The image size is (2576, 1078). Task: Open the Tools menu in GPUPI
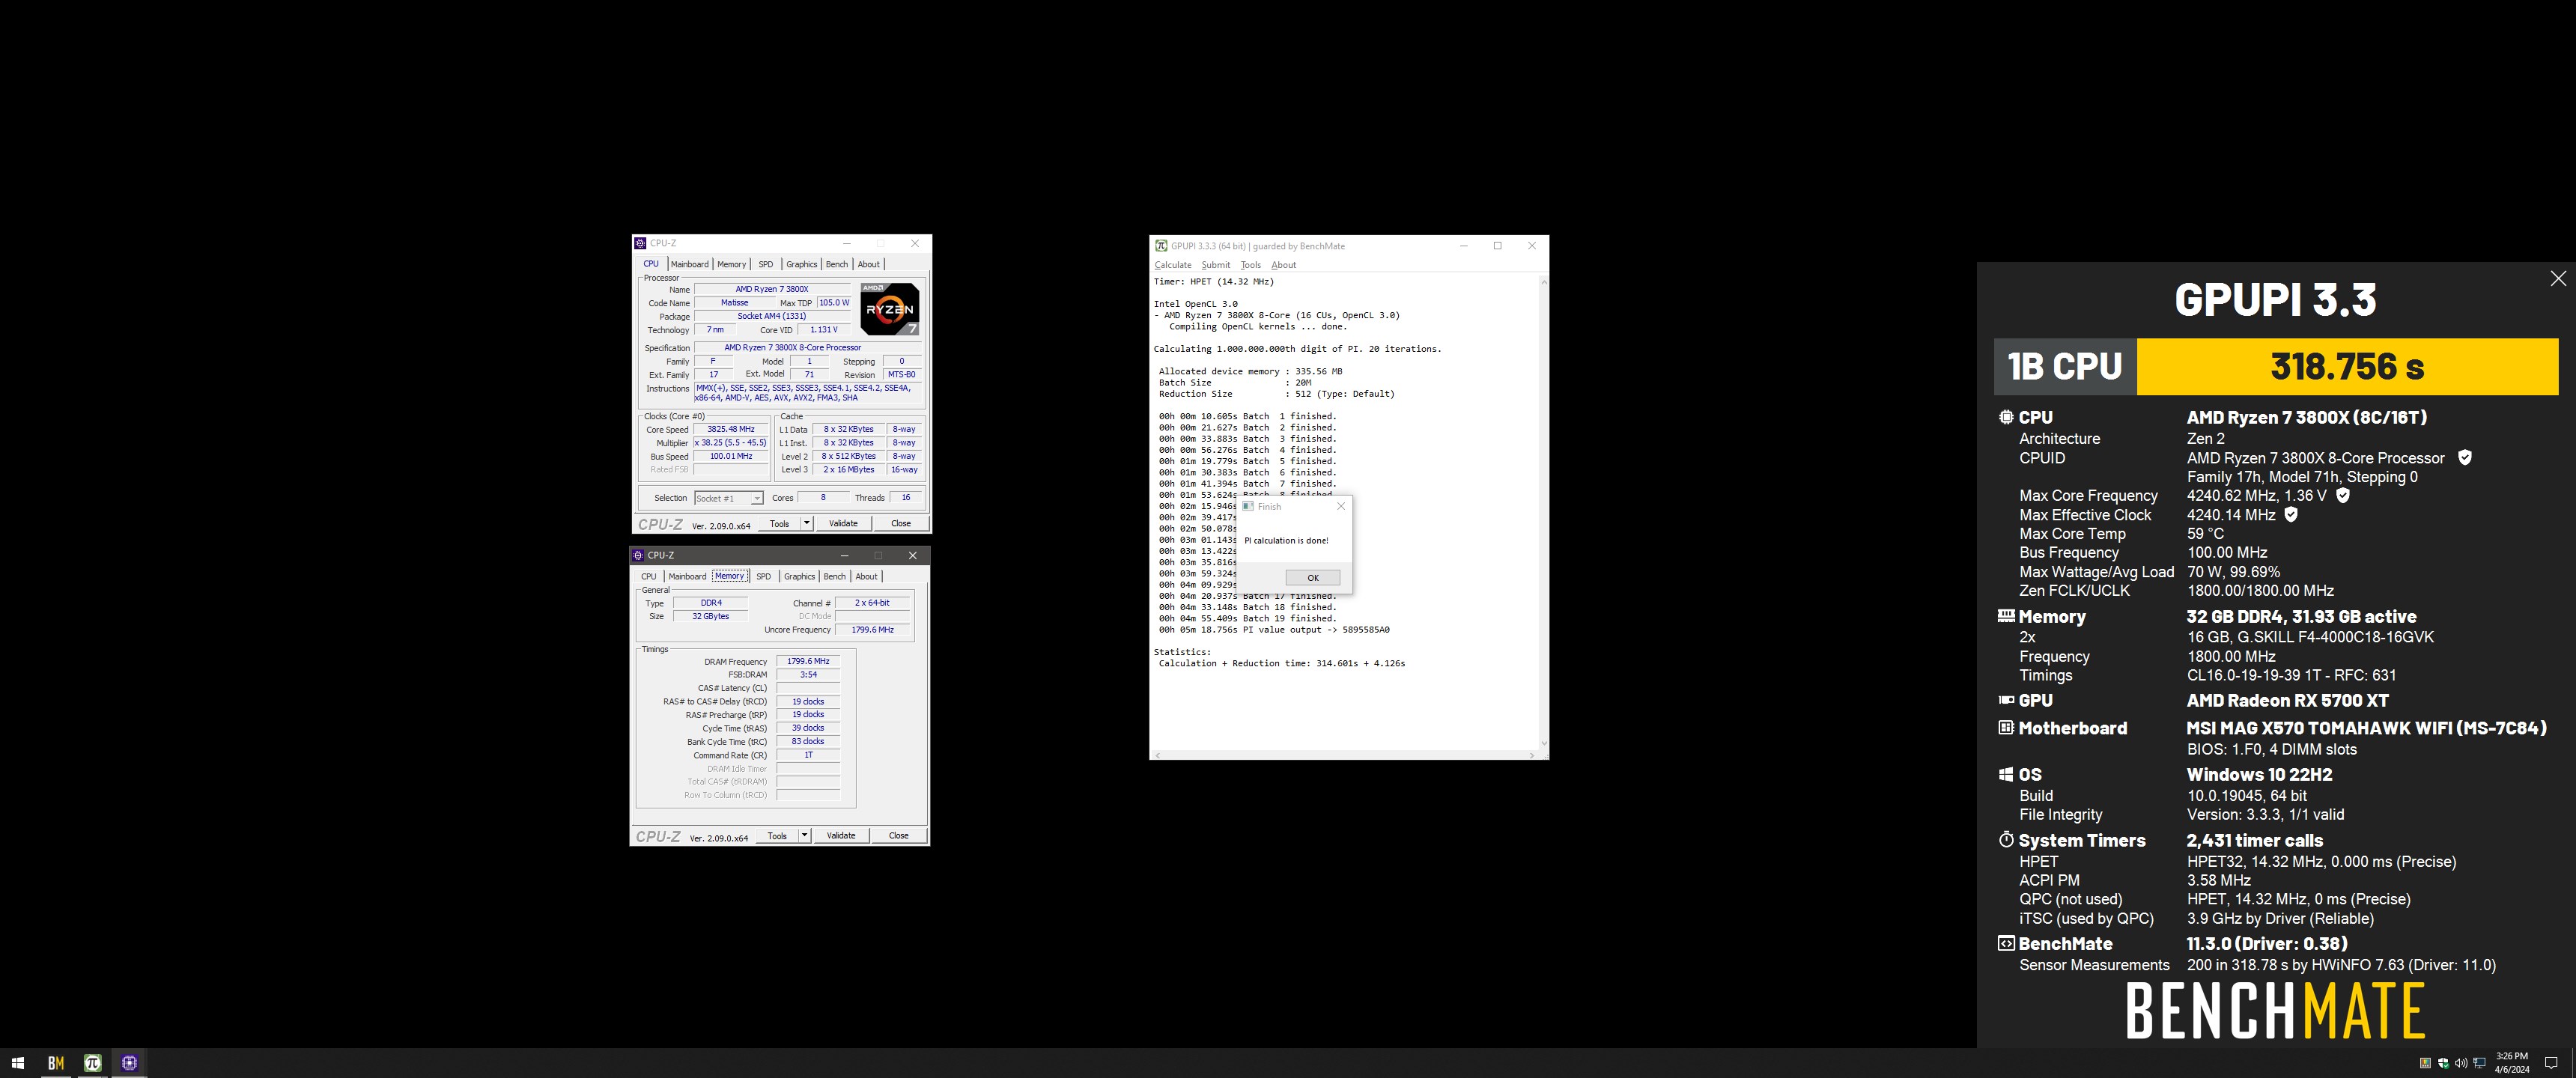1251,265
